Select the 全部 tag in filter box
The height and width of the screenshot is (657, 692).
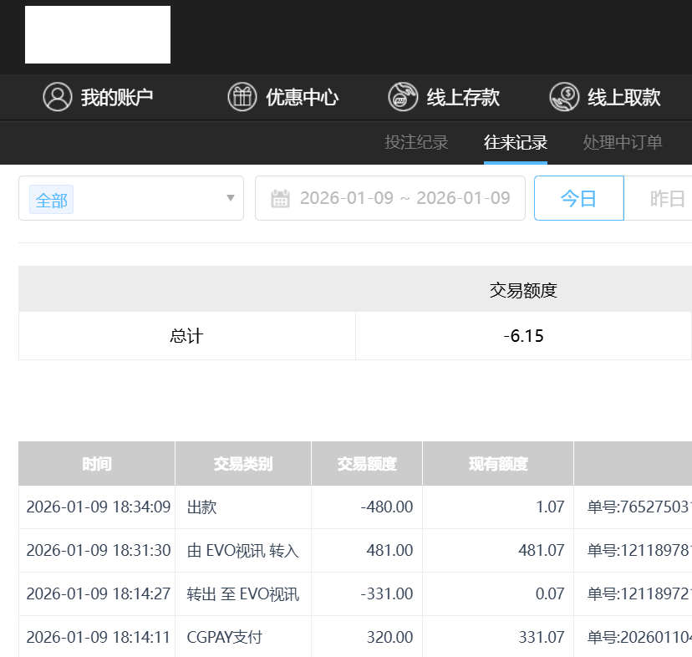click(x=51, y=201)
